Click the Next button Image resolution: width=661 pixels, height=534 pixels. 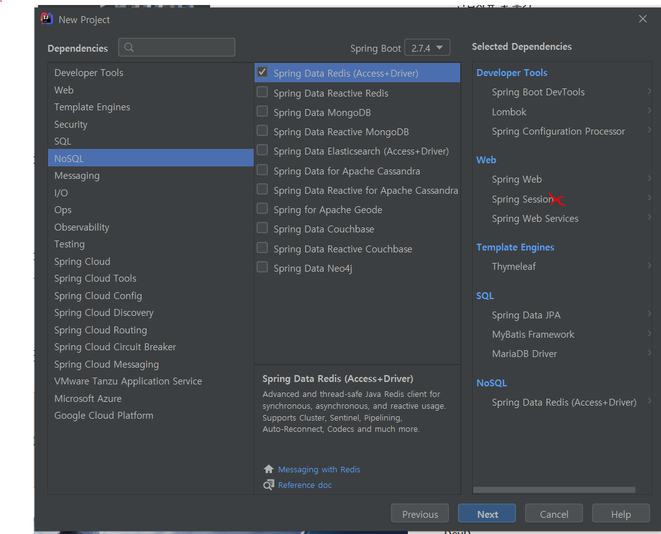pyautogui.click(x=487, y=514)
